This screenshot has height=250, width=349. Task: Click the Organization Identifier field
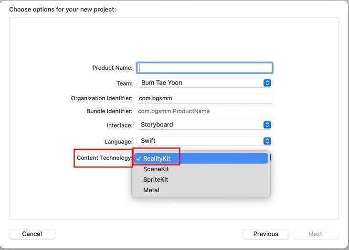pos(204,98)
